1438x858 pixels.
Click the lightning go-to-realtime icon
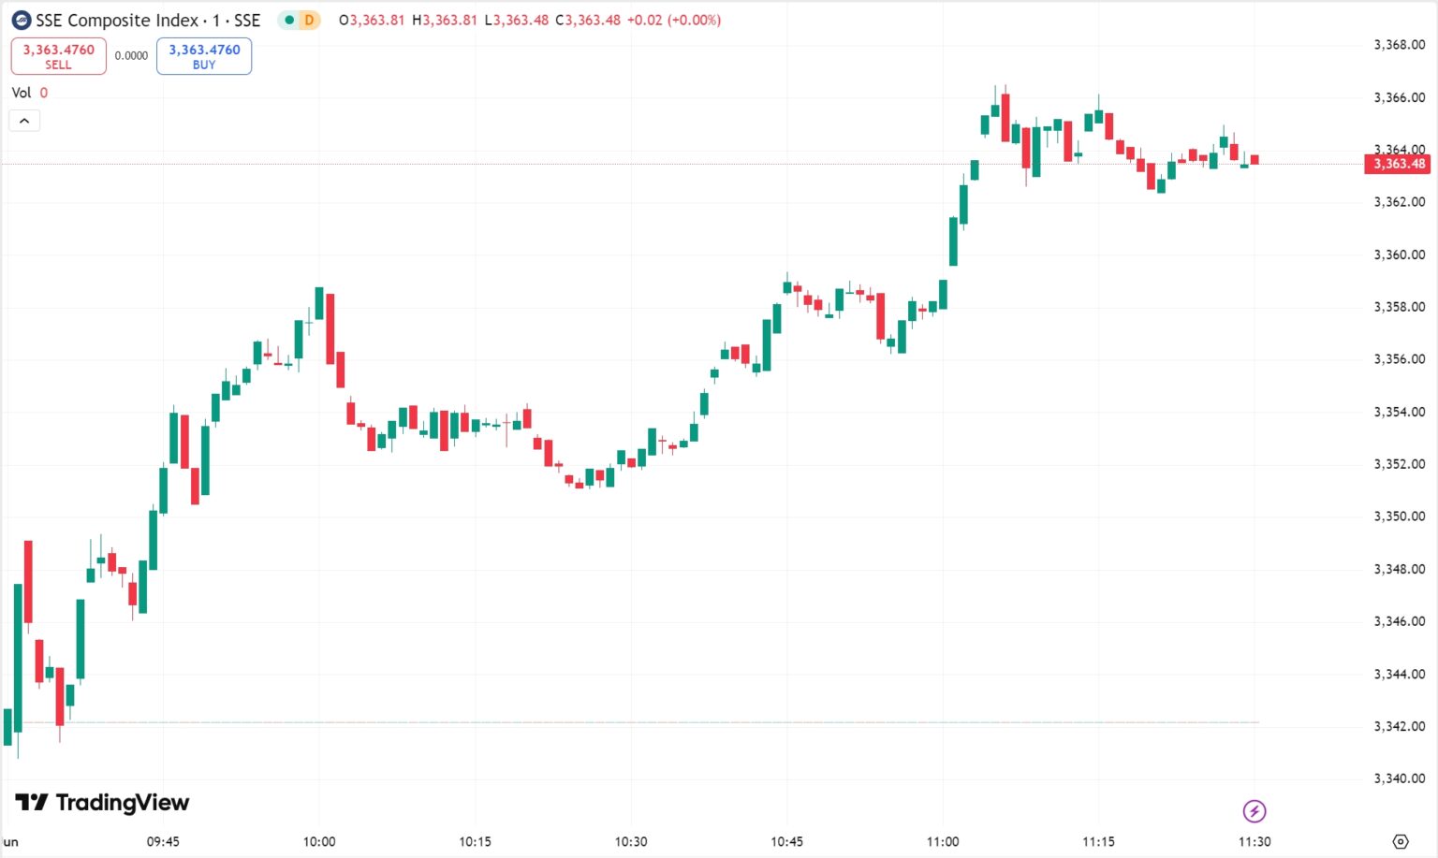pyautogui.click(x=1254, y=811)
